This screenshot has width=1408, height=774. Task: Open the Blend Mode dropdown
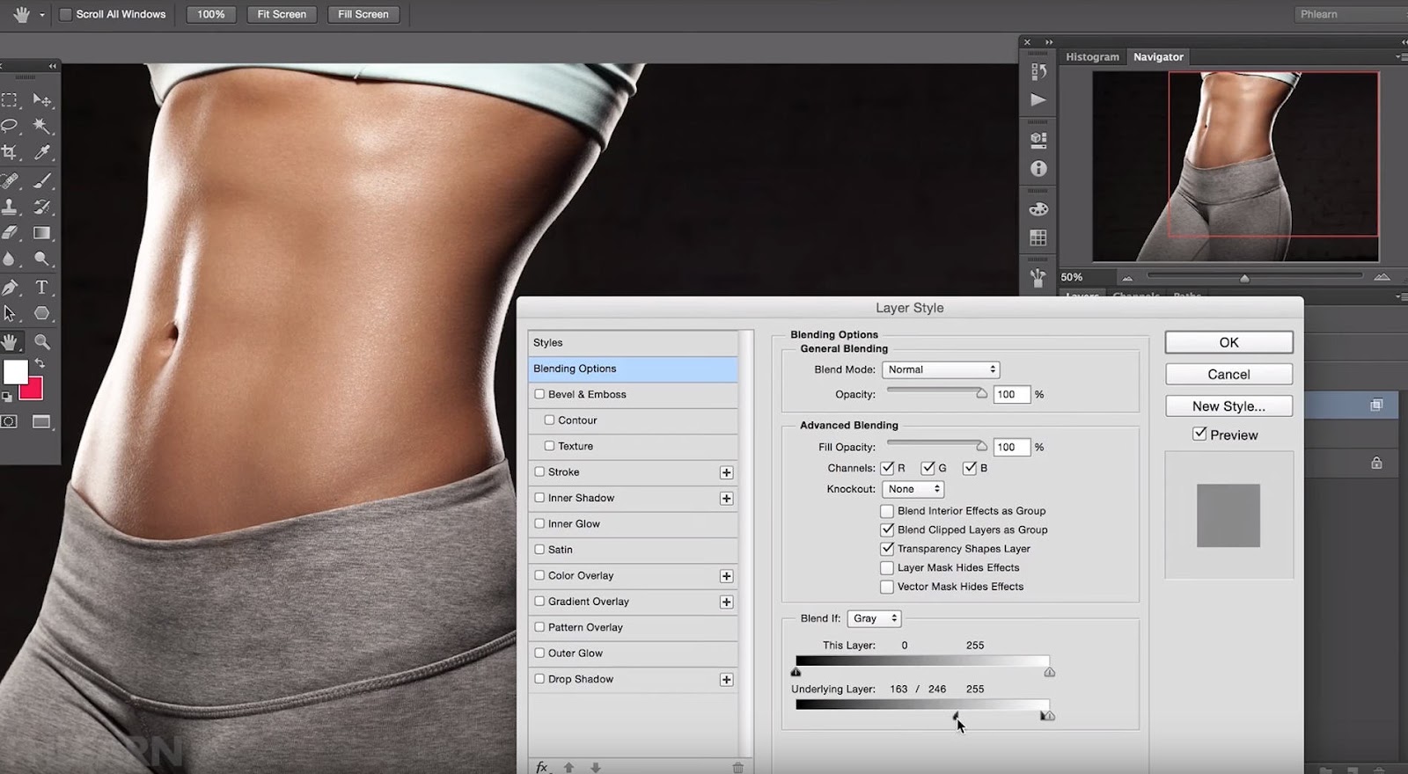tap(941, 369)
